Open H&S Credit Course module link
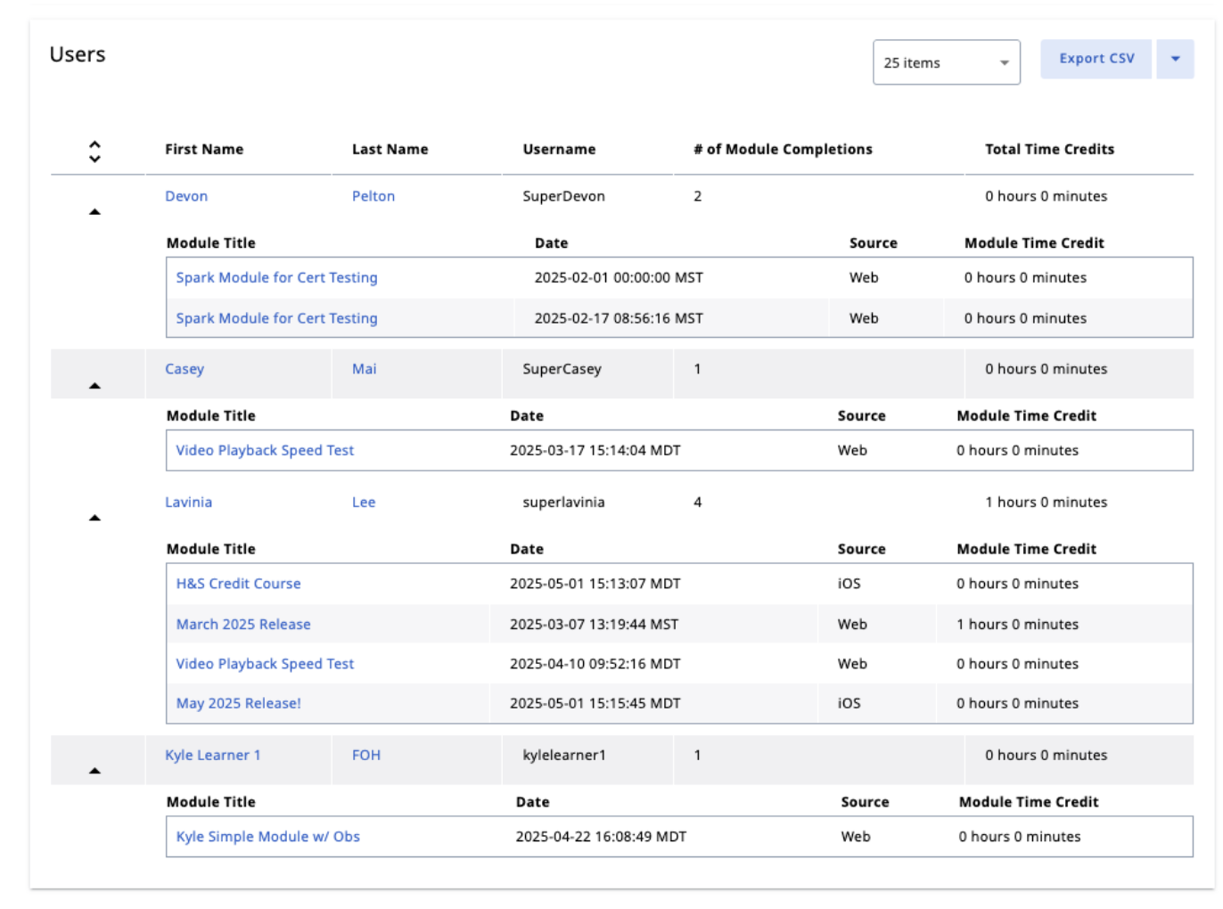 click(x=238, y=584)
